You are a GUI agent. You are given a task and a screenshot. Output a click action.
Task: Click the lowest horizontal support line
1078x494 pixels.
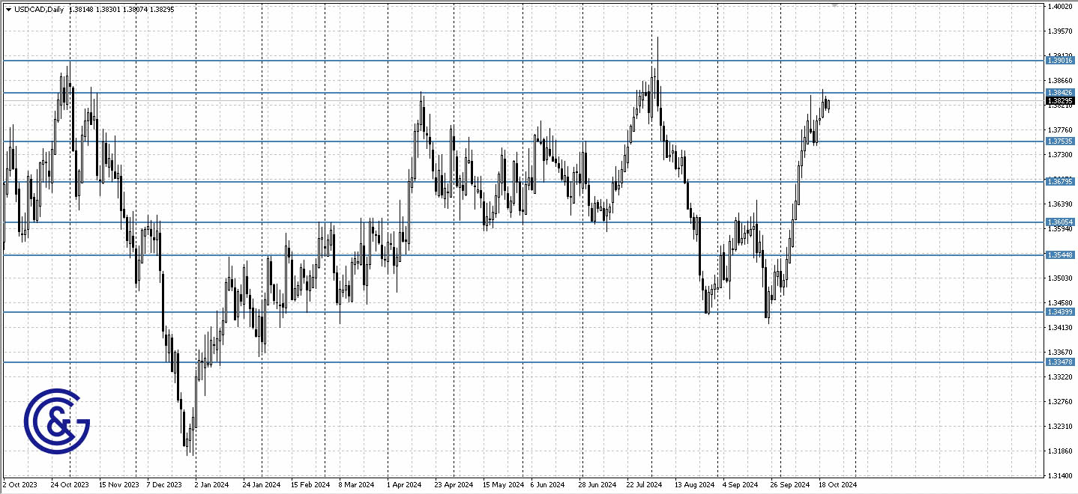(x=525, y=362)
